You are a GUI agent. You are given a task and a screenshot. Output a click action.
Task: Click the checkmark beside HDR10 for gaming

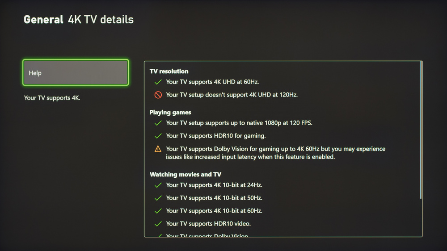[158, 136]
